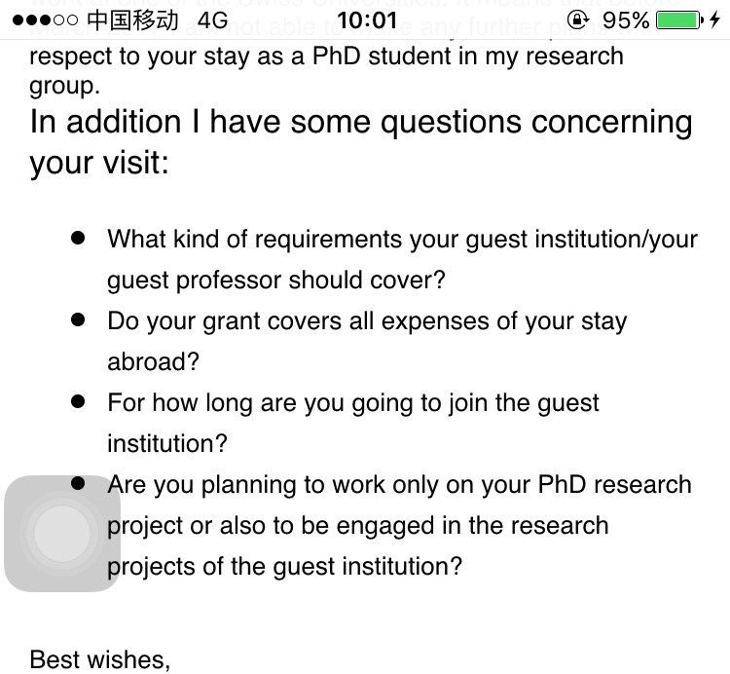The width and height of the screenshot is (730, 674).
Task: Tap the charging bolt icon
Action: pyautogui.click(x=715, y=20)
